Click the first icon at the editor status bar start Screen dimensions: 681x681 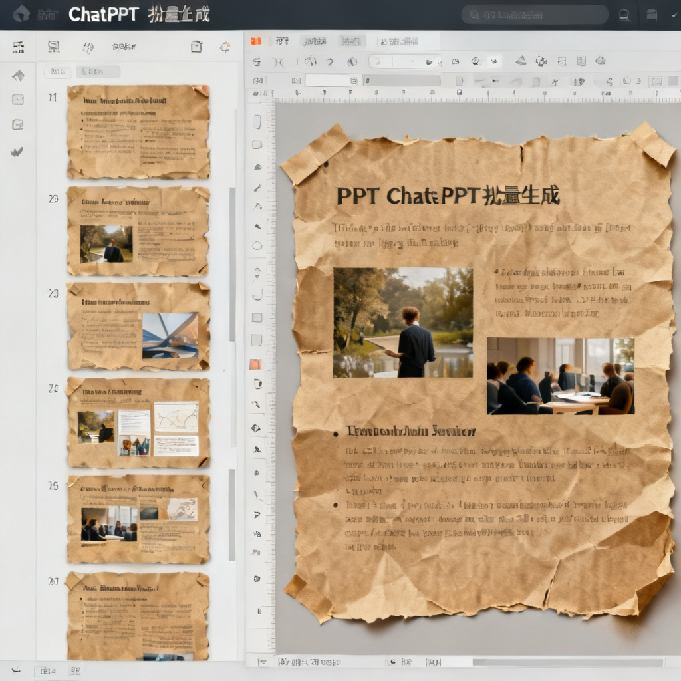[262, 662]
